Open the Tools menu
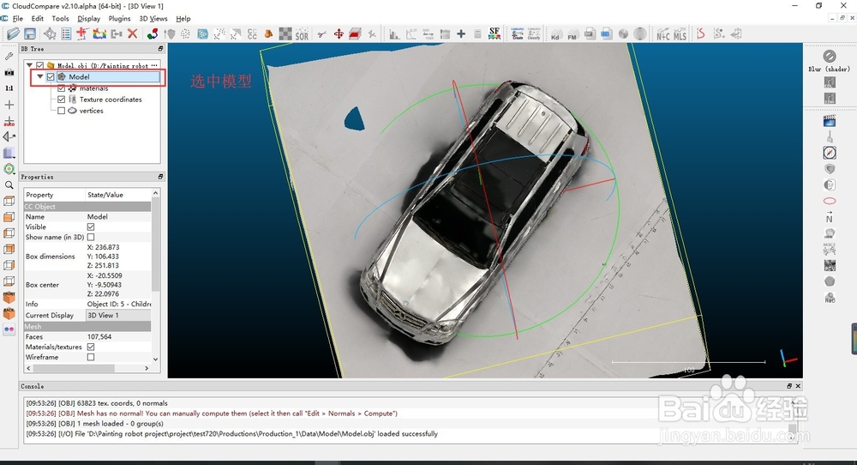Viewport: 857px width, 465px height. (60, 19)
